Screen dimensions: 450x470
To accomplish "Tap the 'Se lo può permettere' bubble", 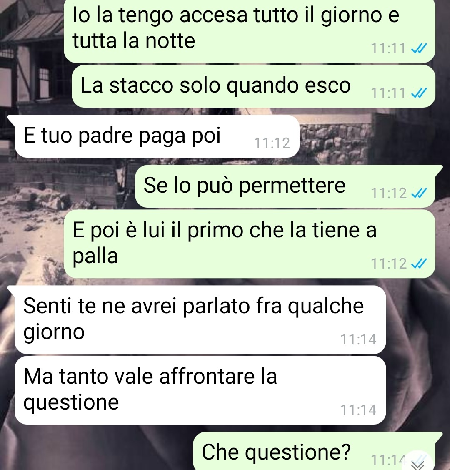I will (x=289, y=186).
